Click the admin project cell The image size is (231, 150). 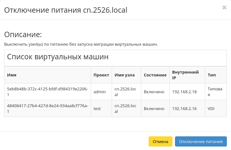pyautogui.click(x=99, y=92)
